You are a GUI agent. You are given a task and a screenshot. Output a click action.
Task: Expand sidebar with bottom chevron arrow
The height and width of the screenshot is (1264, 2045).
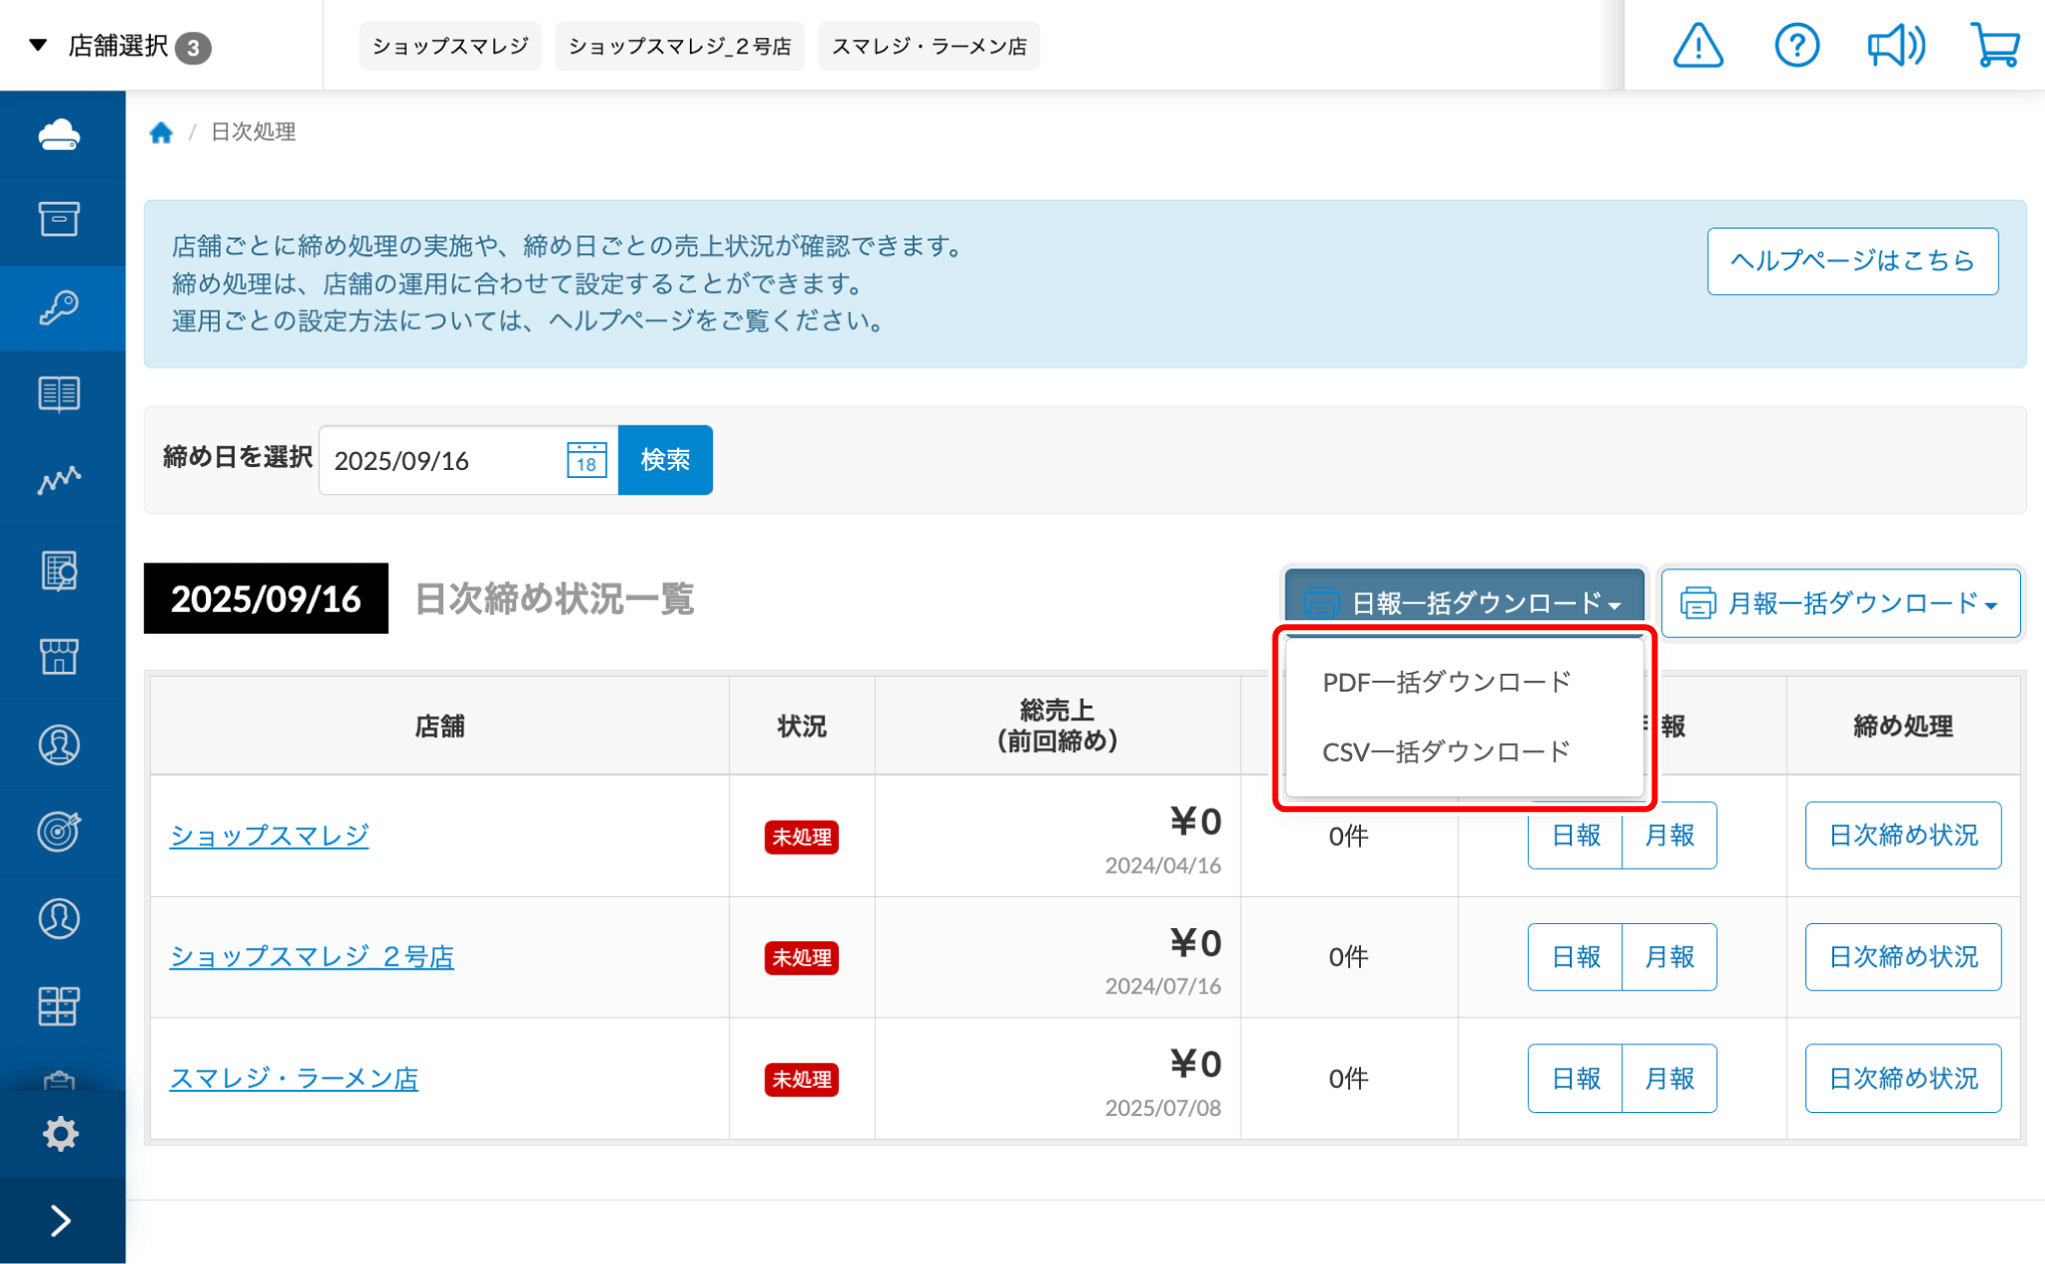click(x=61, y=1220)
